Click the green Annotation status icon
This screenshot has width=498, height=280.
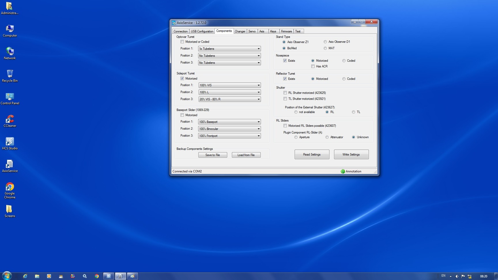pyautogui.click(x=343, y=171)
